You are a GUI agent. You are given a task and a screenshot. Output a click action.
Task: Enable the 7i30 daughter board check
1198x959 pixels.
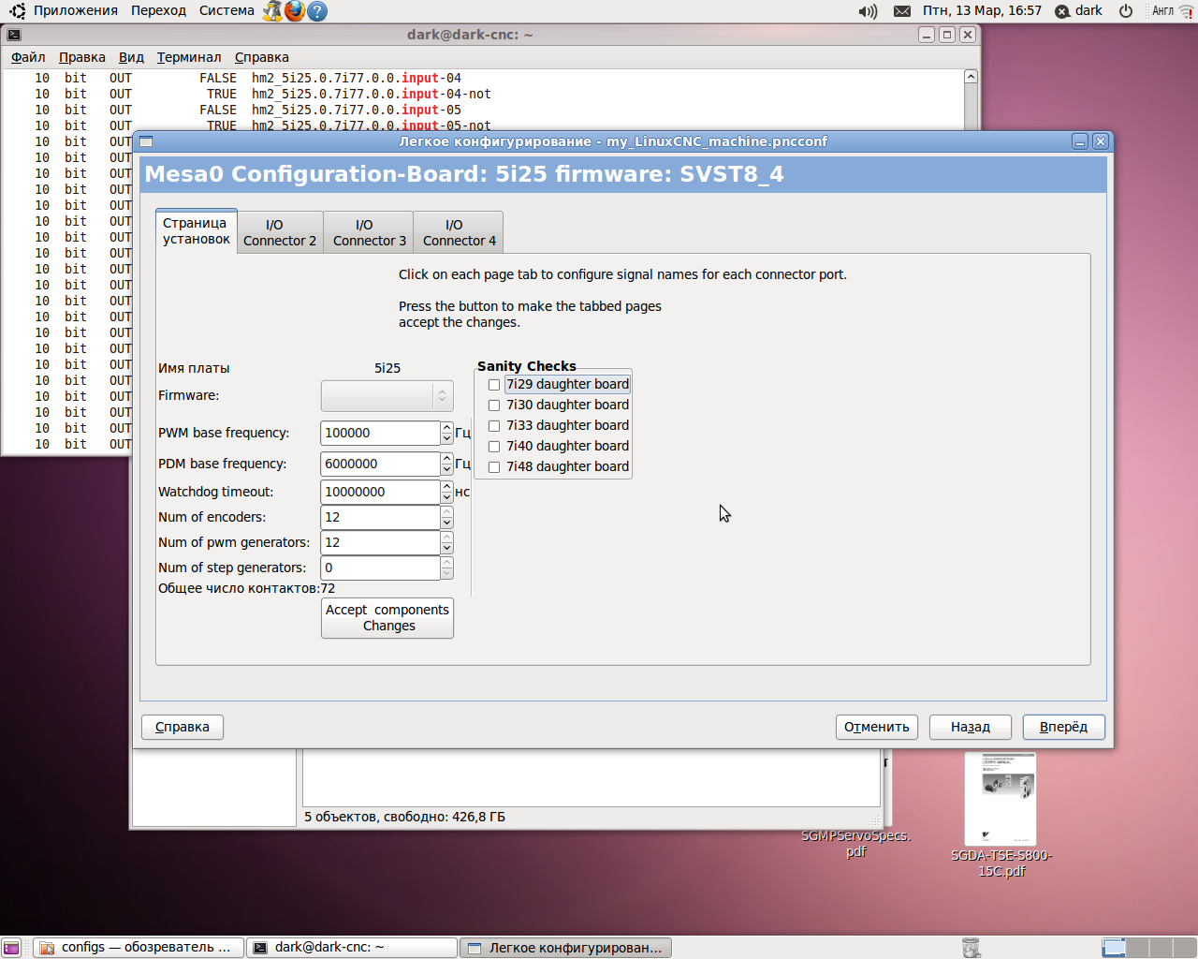494,406
